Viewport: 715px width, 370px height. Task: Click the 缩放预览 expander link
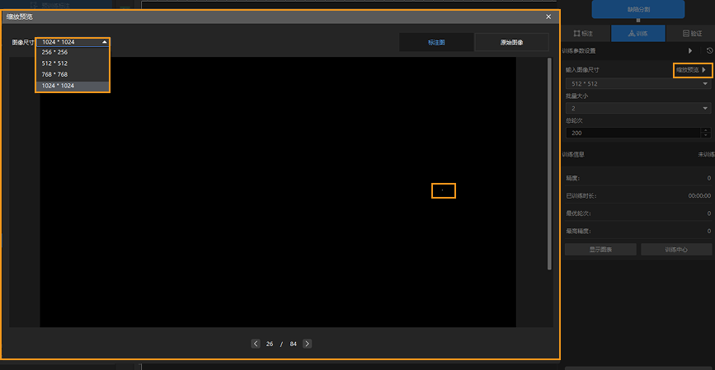(x=692, y=70)
